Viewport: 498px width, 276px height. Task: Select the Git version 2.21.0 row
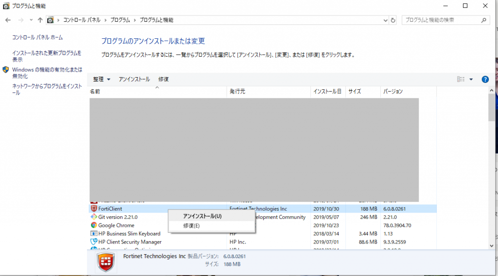[x=263, y=217]
